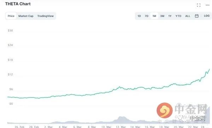
Task: Switch to the Market Cap tab
Action: coord(26,16)
